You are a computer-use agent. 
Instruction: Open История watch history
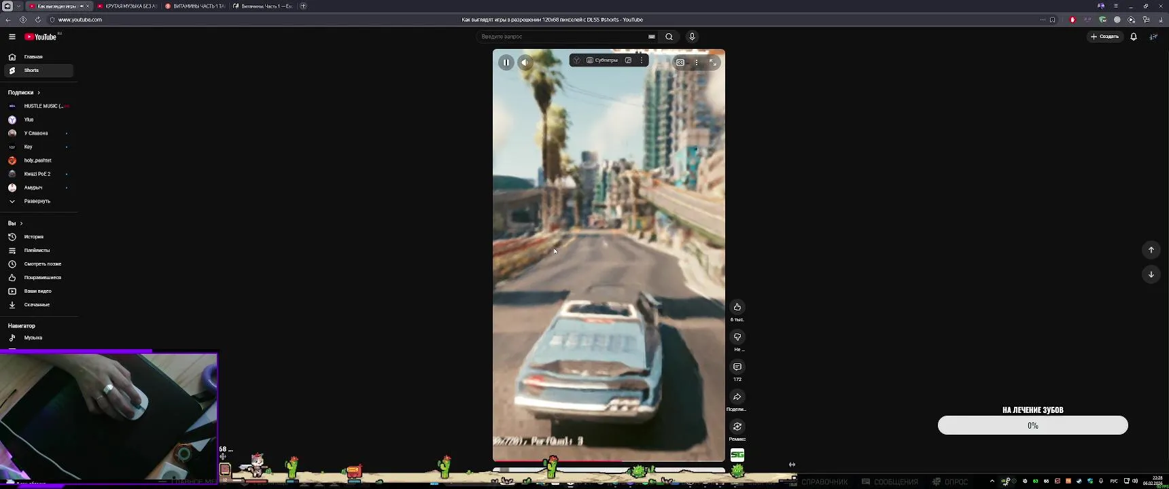click(39, 237)
